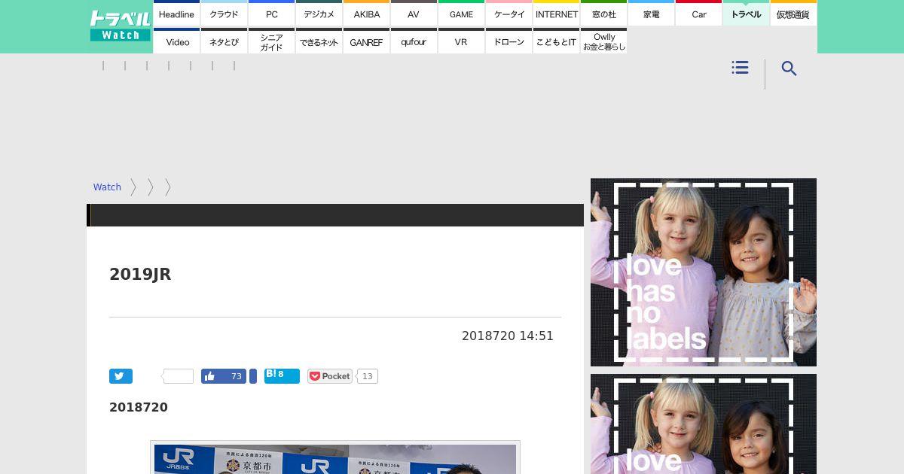
Task: Open the クラウド site tab
Action: point(224,14)
